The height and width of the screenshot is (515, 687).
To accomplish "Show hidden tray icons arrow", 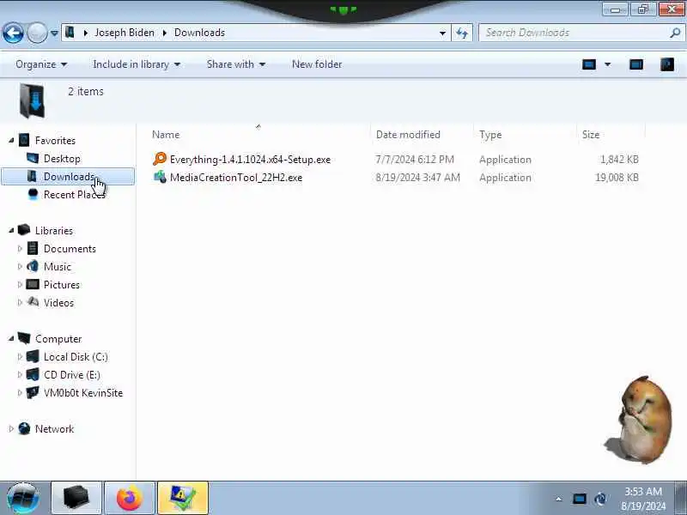I will 559,499.
